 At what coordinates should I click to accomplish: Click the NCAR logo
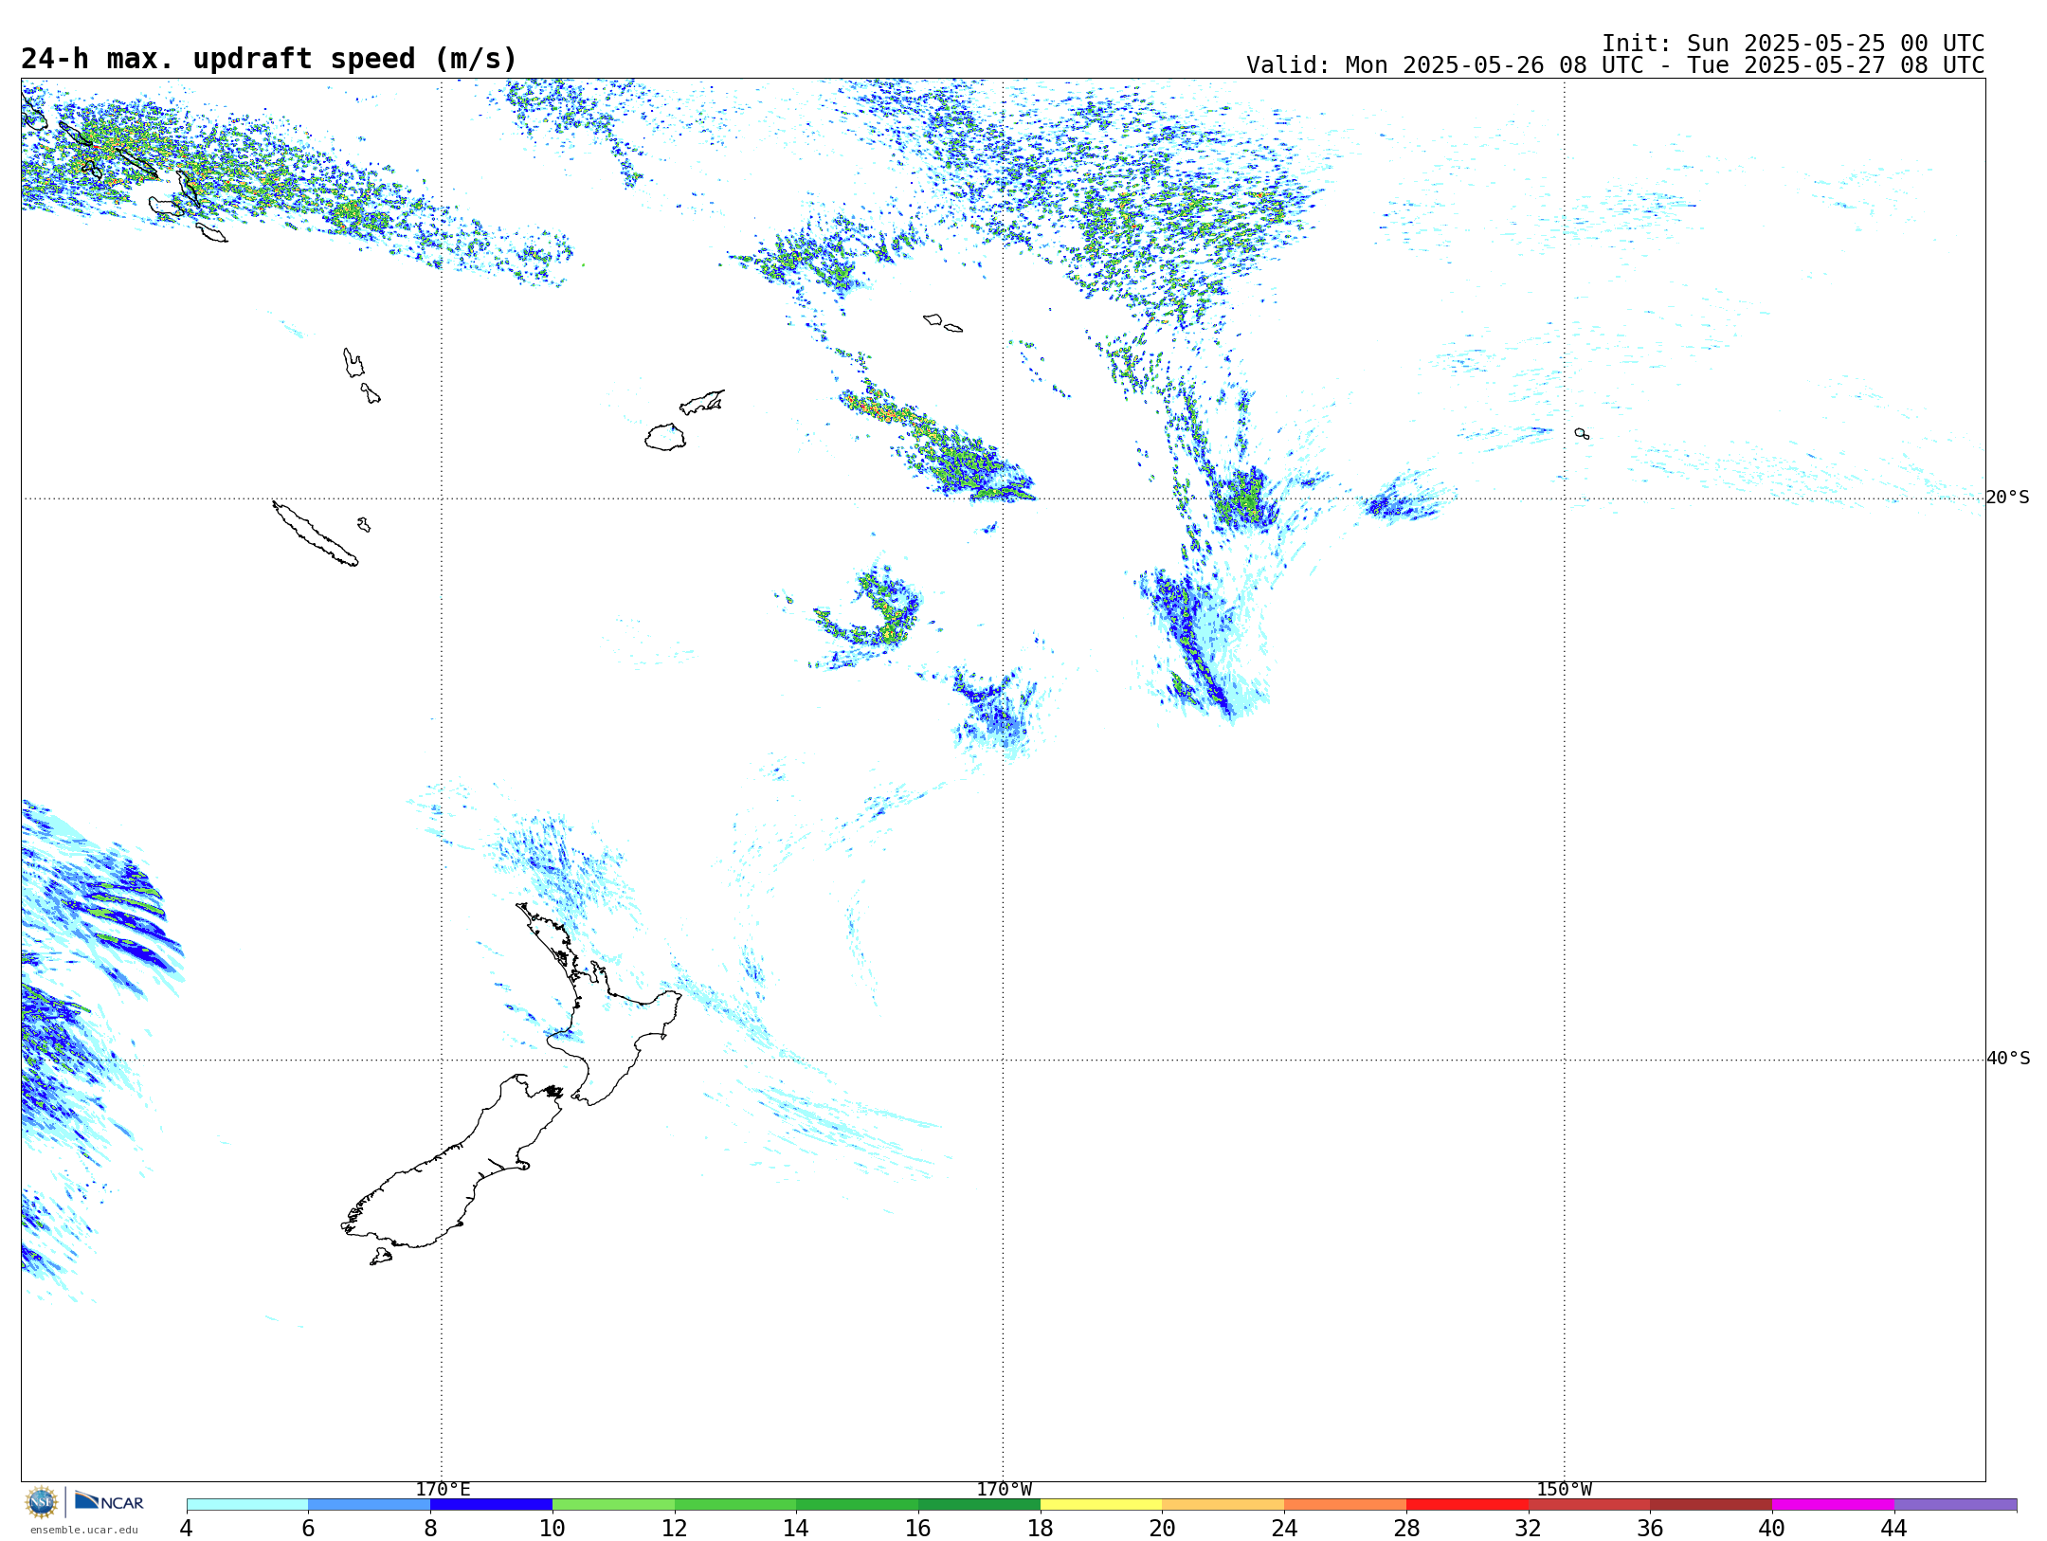click(x=109, y=1501)
